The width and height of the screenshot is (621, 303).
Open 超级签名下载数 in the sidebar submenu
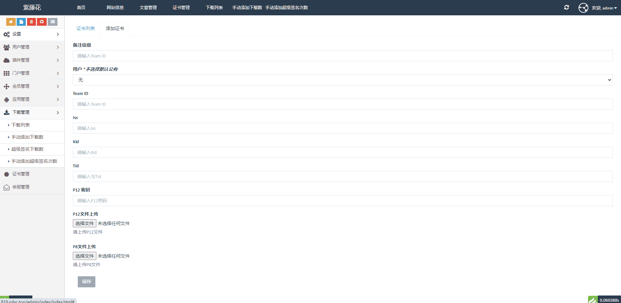(x=27, y=149)
